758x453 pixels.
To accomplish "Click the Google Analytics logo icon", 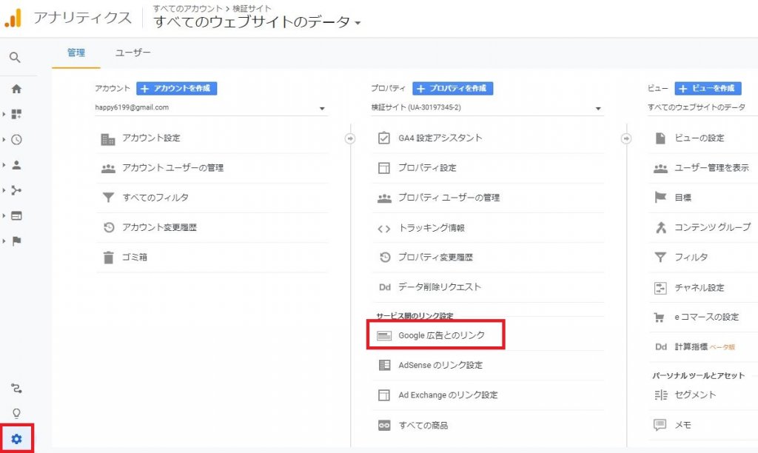I will click(x=13, y=18).
